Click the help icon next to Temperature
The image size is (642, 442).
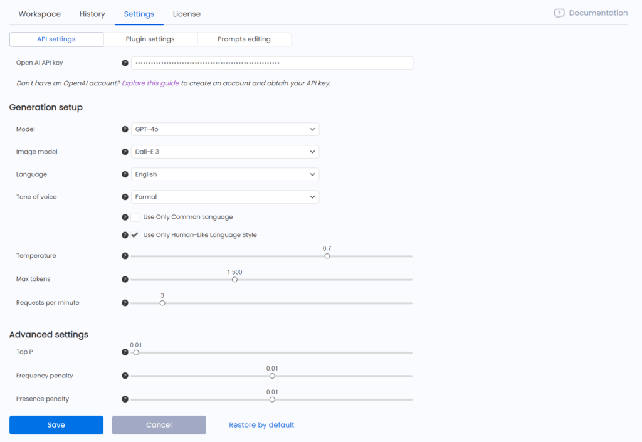pyautogui.click(x=125, y=256)
